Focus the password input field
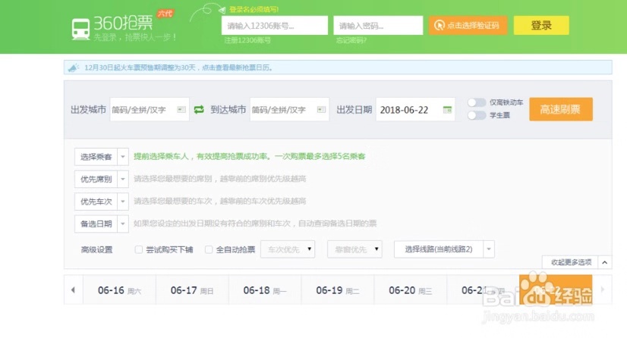Screen dimensions: 627x338 point(378,26)
